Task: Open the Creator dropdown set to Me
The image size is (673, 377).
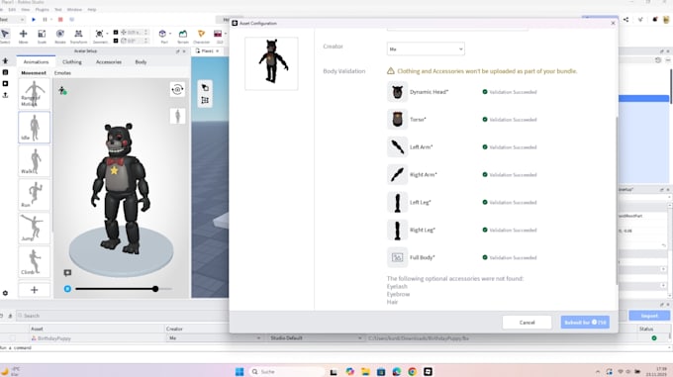Action: coord(426,48)
